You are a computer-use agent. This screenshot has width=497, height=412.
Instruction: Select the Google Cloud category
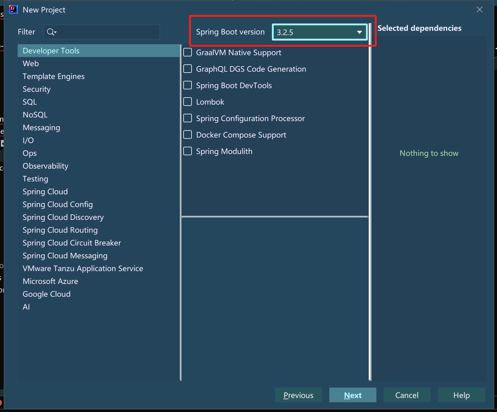(x=99, y=294)
